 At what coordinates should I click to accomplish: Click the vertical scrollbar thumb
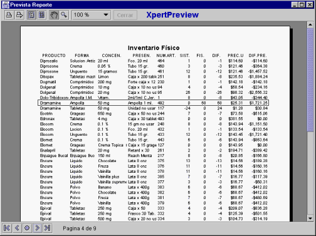tap(310, 80)
